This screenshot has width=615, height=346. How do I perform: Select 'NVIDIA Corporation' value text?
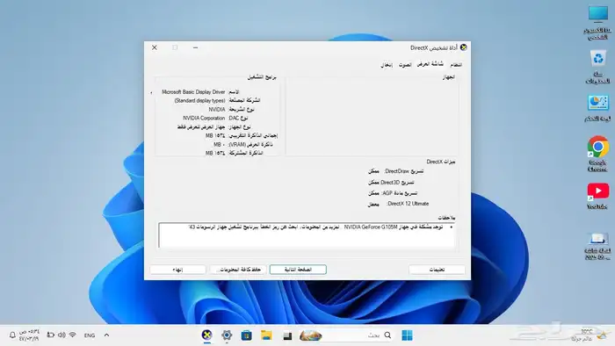tap(204, 118)
